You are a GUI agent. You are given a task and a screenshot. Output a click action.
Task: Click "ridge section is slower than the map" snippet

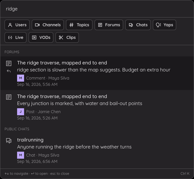coord(94,70)
